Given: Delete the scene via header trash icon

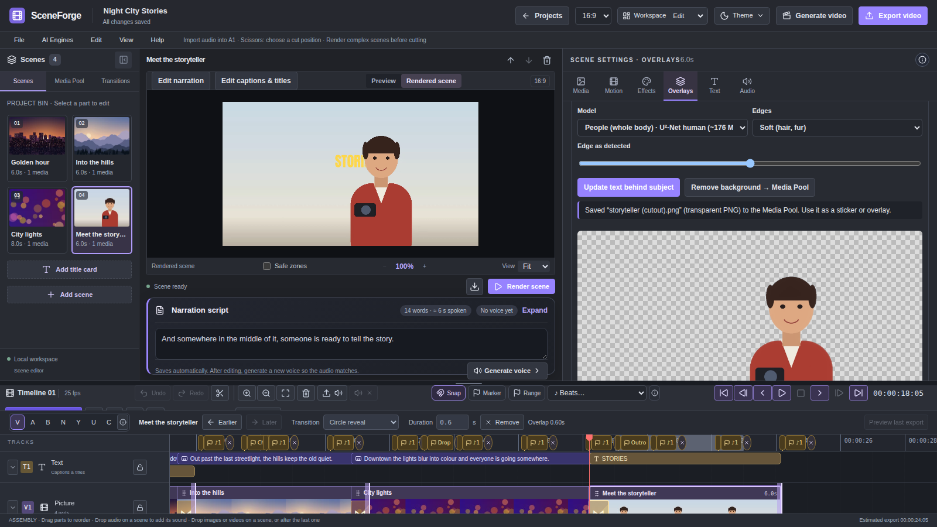Looking at the screenshot, I should pyautogui.click(x=547, y=60).
